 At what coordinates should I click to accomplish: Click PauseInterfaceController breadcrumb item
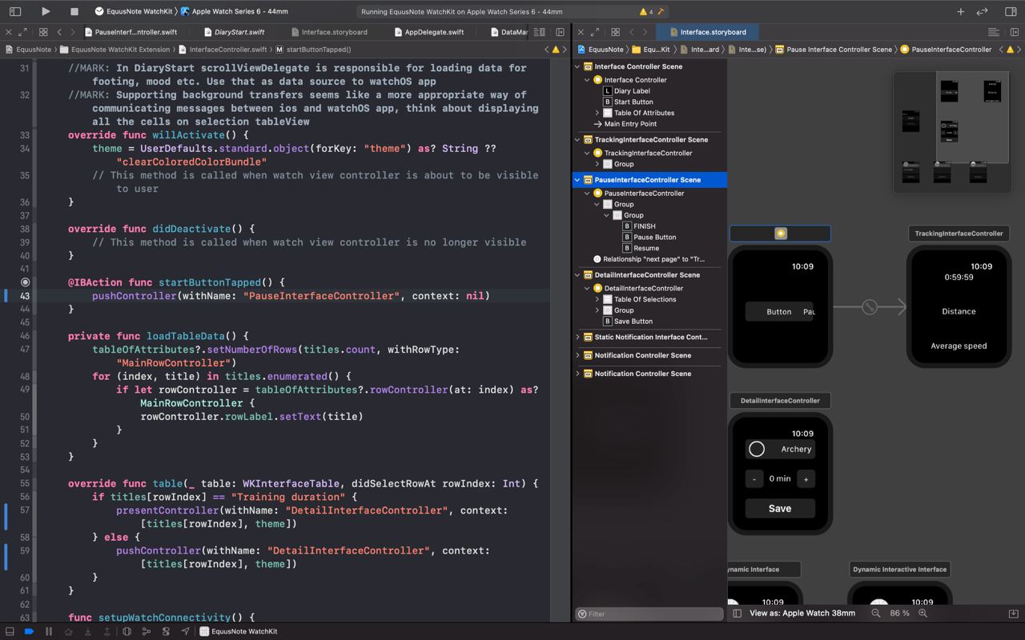946,49
